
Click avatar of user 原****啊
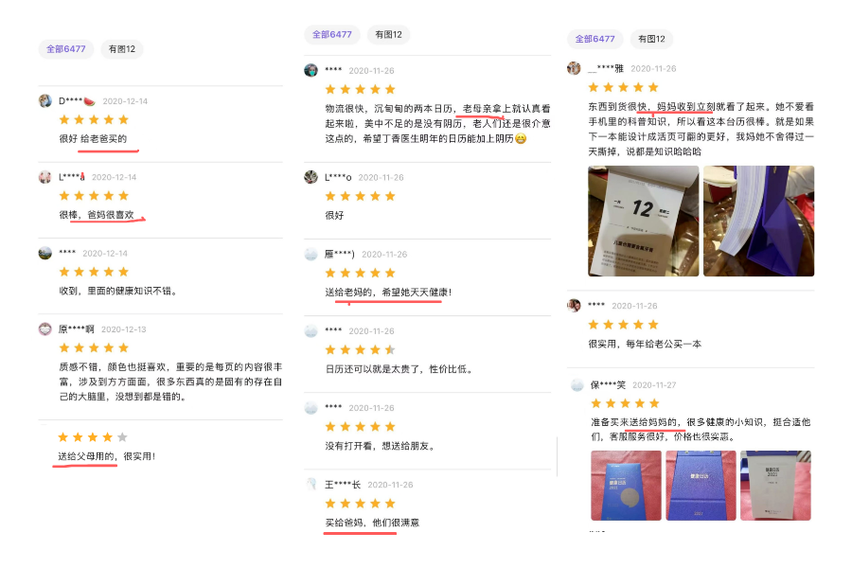[45, 328]
